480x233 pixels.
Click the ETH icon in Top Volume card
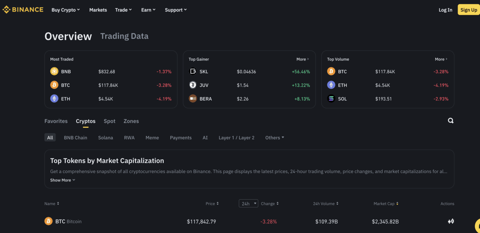pyautogui.click(x=331, y=85)
